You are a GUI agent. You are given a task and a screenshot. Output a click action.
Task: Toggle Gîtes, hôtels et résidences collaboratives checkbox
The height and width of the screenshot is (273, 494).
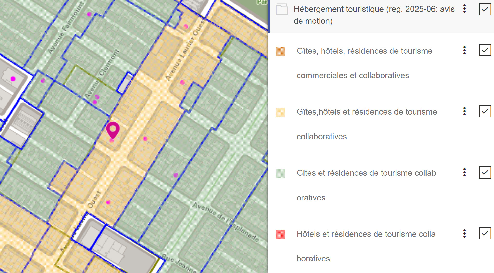(x=485, y=111)
